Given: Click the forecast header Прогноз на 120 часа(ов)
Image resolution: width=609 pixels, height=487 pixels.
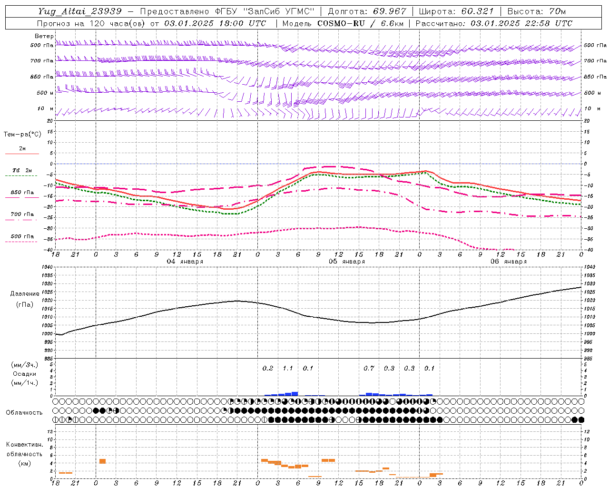Looking at the screenshot, I should 91,23.
